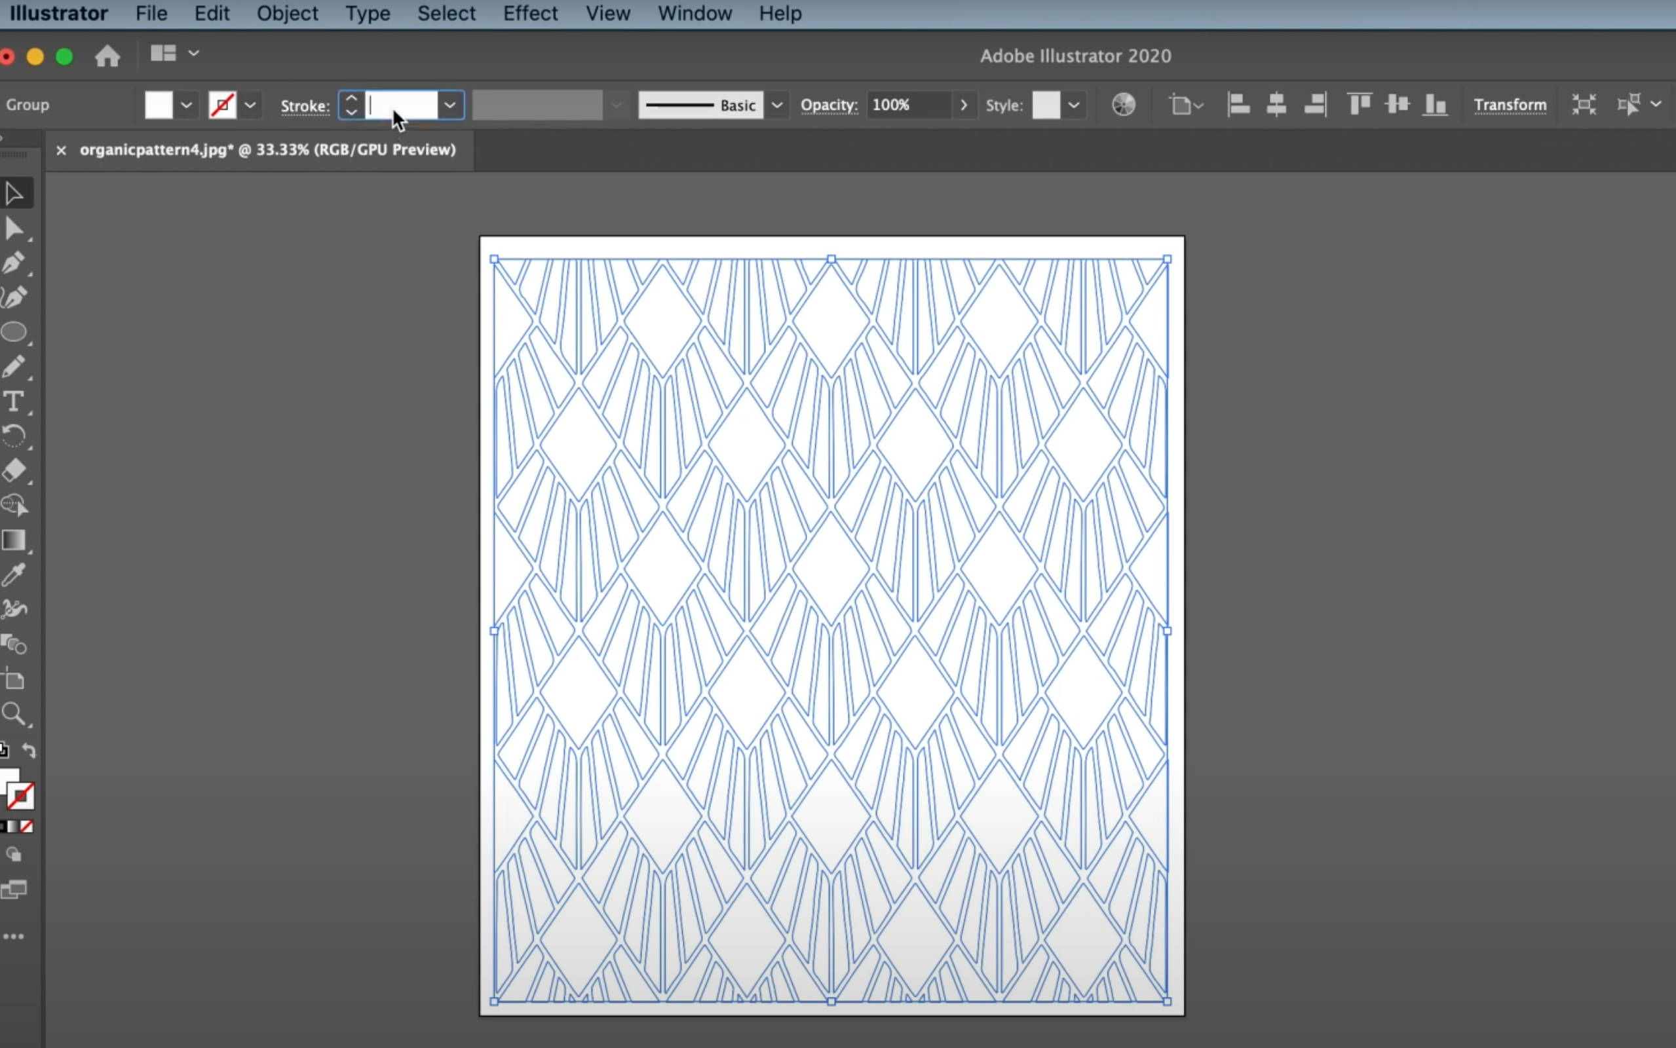Screen dimensions: 1676x1048
Task: Open the Type menu
Action: coord(368,13)
